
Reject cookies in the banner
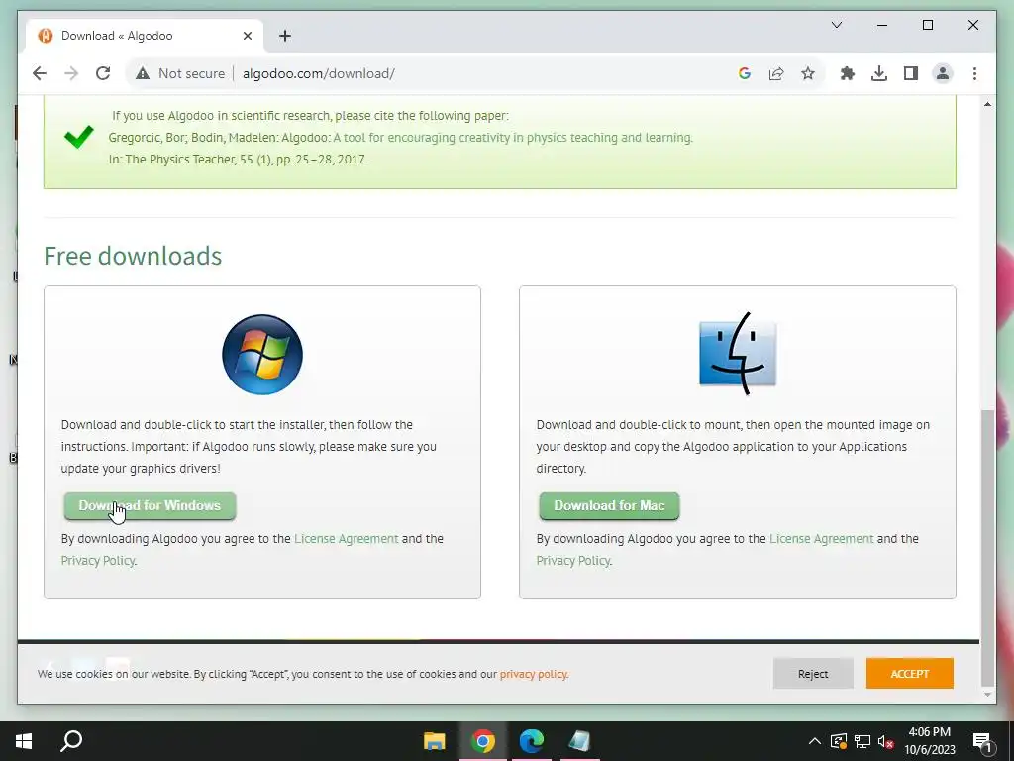813,674
